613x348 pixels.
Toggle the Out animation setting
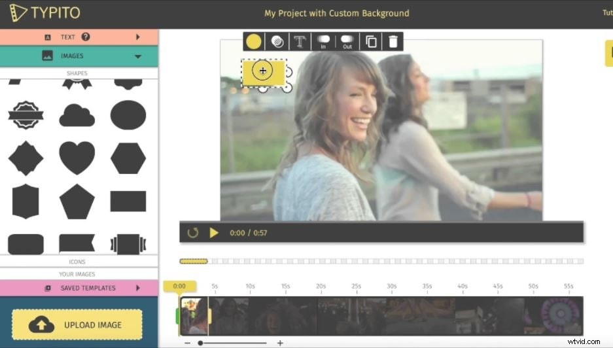click(347, 41)
